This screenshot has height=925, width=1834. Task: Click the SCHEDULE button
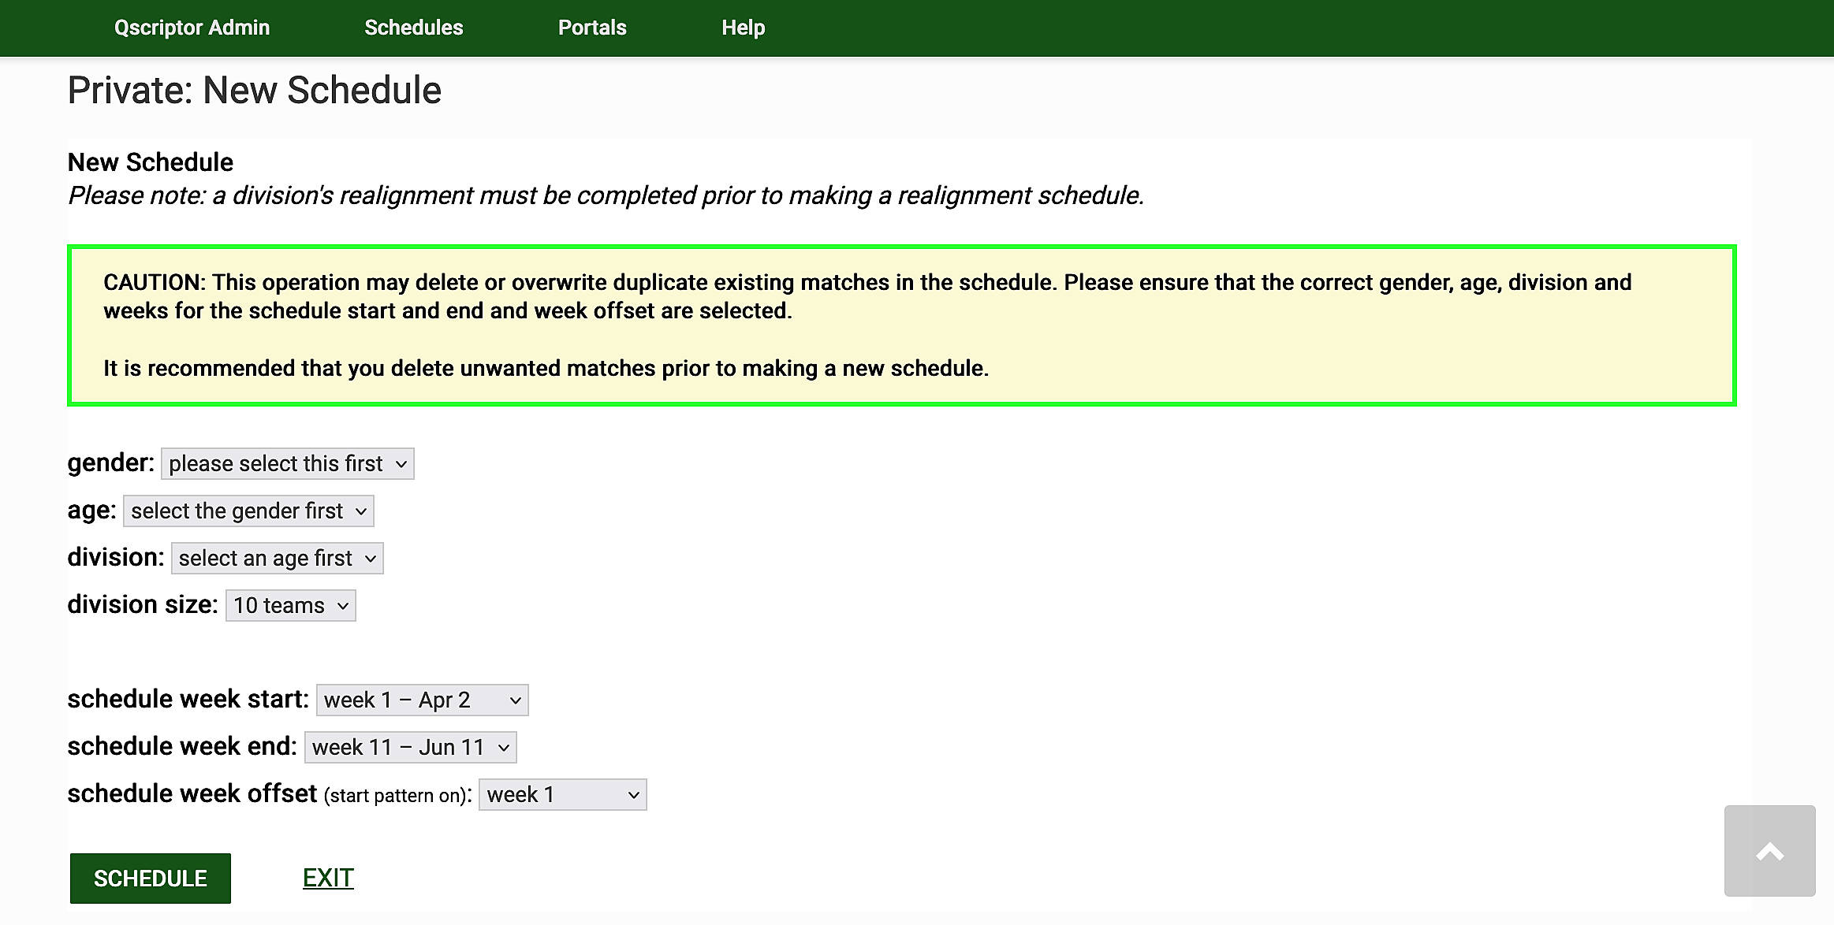point(150,878)
